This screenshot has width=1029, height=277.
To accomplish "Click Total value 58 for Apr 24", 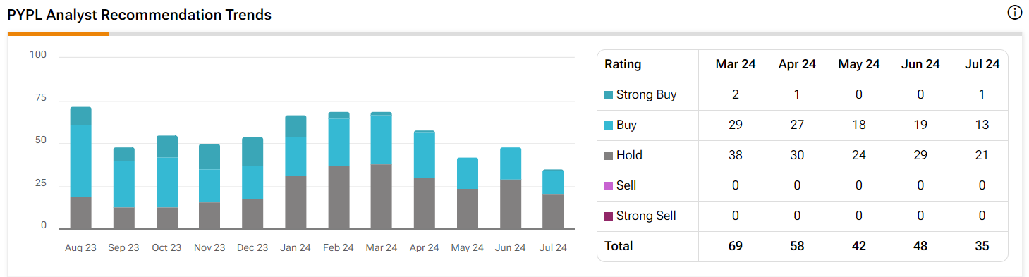I will 797,246.
